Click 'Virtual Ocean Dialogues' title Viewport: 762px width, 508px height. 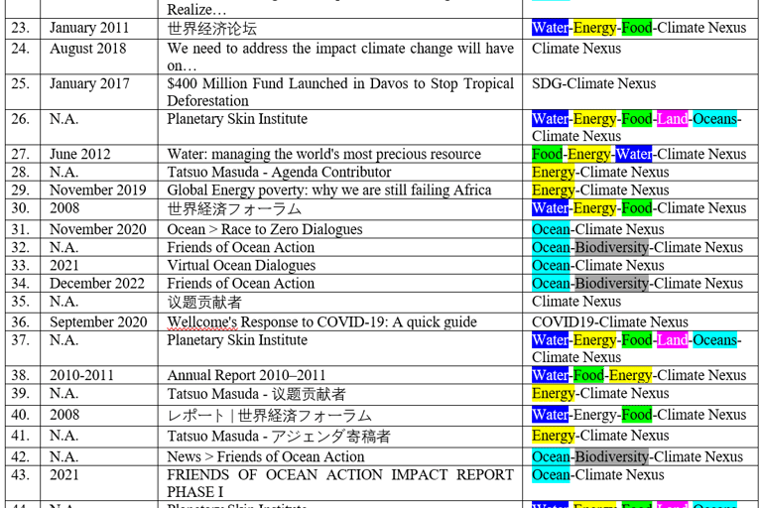point(241,266)
